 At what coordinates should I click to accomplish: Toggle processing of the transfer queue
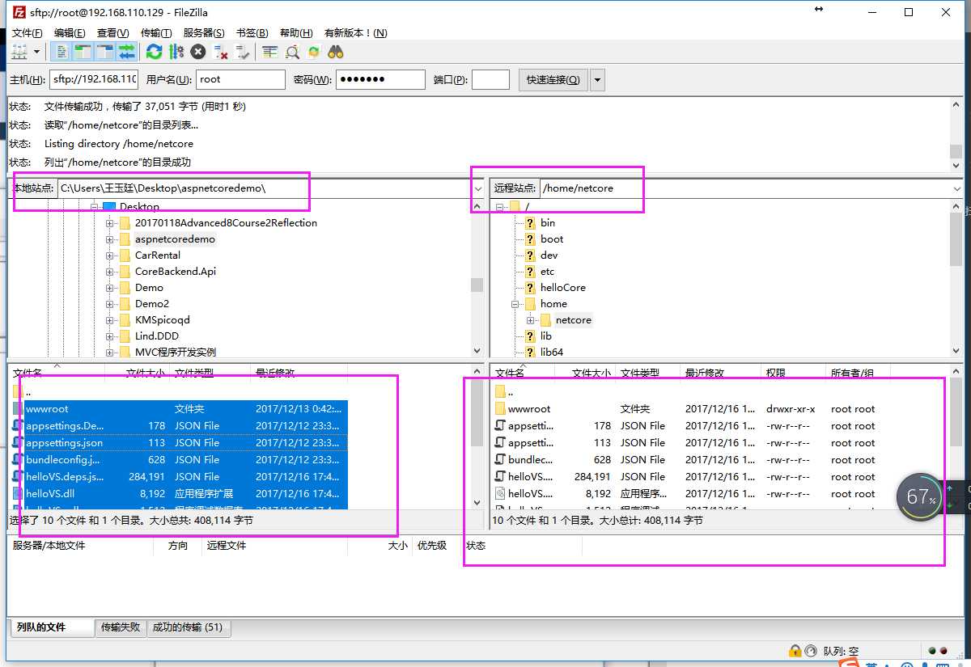(x=176, y=52)
